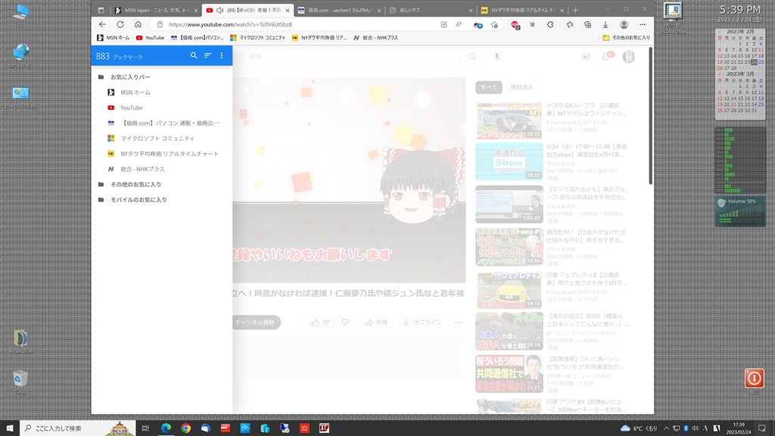
Task: Click the page vertical scrollbar
Action: click(x=650, y=116)
